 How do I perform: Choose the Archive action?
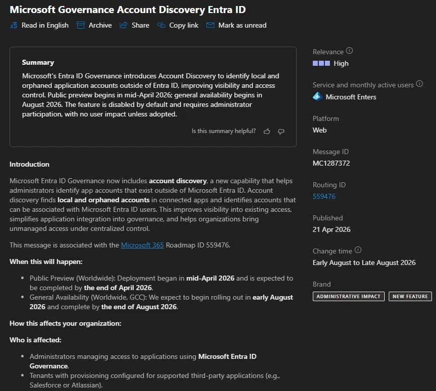point(94,25)
